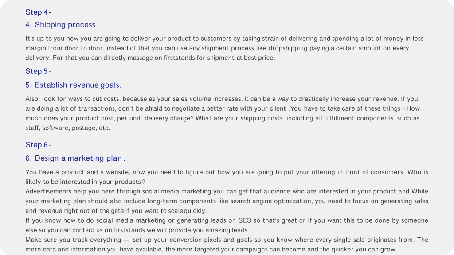Click the '4. Shipping process' heading
Image resolution: width=454 pixels, height=255 pixels.
click(x=60, y=25)
